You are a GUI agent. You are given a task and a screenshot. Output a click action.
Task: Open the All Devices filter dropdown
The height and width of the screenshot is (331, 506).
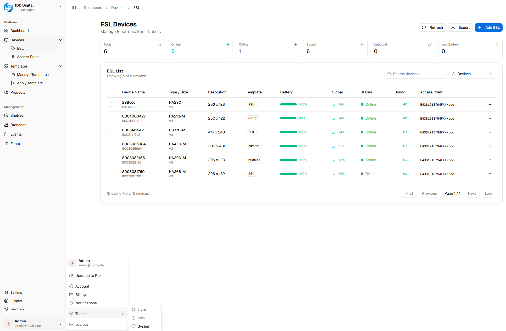point(472,74)
